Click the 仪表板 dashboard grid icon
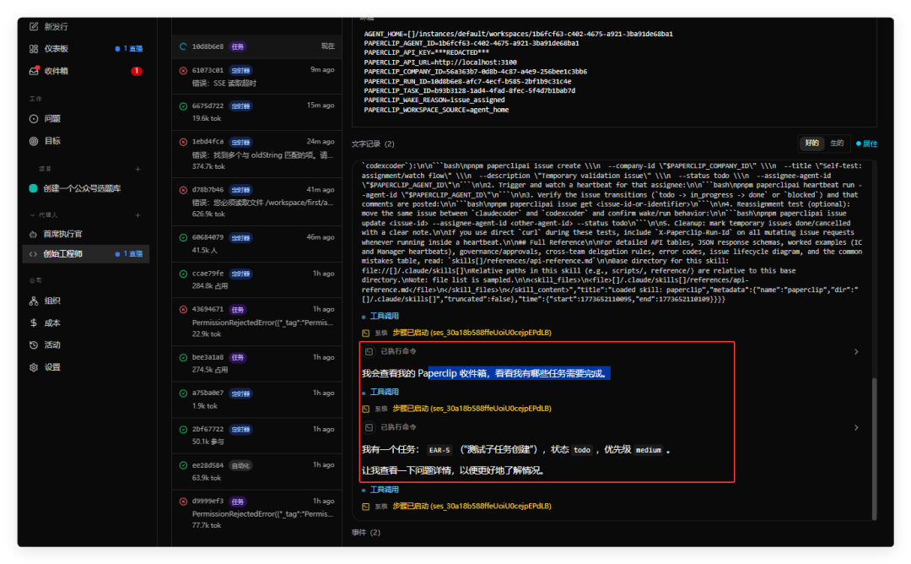This screenshot has height=564, width=911. (34, 49)
